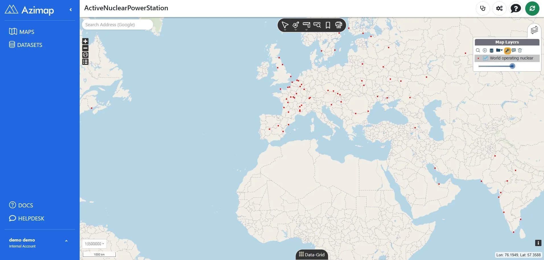Open the search query tool
544x260 pixels.
(317, 25)
